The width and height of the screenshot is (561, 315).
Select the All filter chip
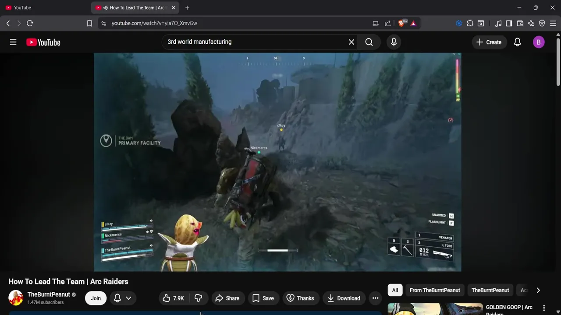(x=395, y=290)
